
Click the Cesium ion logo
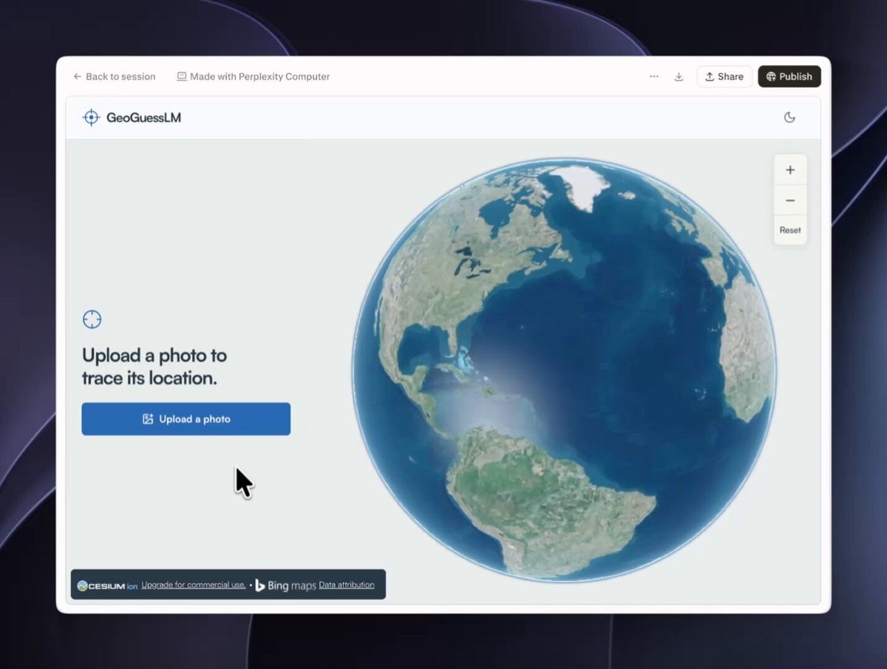click(x=108, y=585)
